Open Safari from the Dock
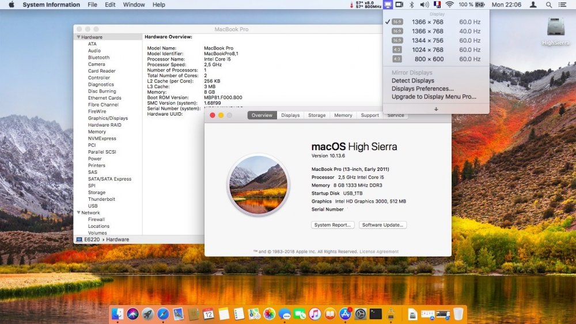 163,314
